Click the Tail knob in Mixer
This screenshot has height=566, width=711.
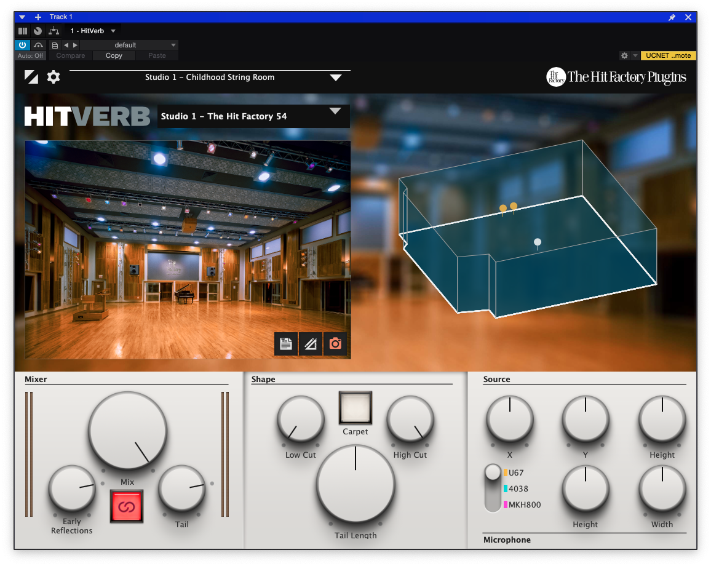[x=182, y=489]
